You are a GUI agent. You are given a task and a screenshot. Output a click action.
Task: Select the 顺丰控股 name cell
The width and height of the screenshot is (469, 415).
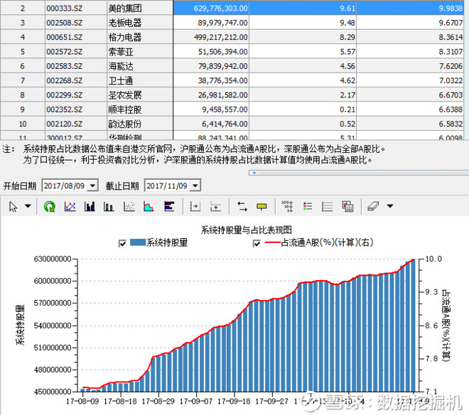pos(140,109)
